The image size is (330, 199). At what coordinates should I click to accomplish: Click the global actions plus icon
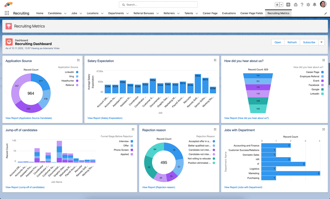click(288, 5)
